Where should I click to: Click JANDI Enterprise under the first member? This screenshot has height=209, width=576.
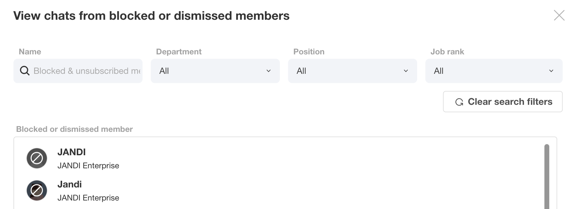(88, 166)
